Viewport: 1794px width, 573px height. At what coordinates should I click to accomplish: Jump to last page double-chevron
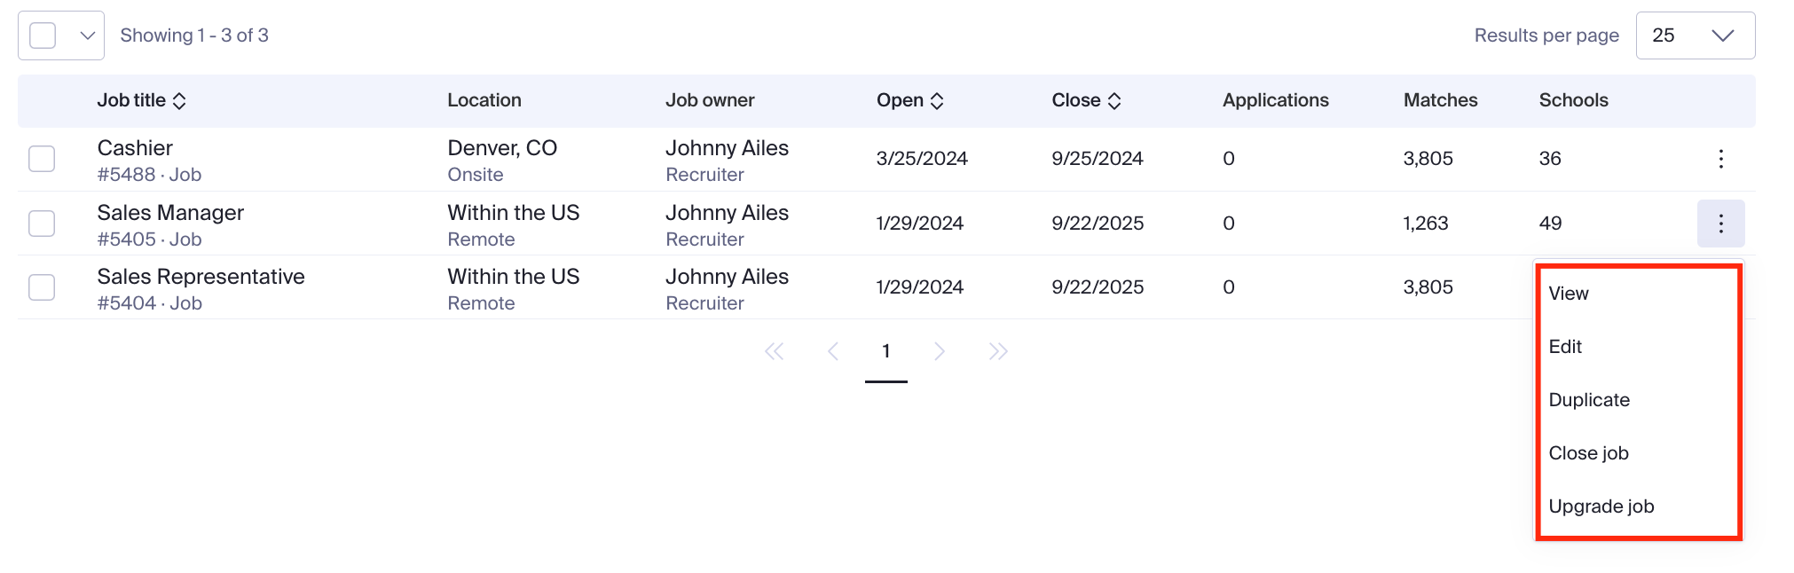(998, 352)
